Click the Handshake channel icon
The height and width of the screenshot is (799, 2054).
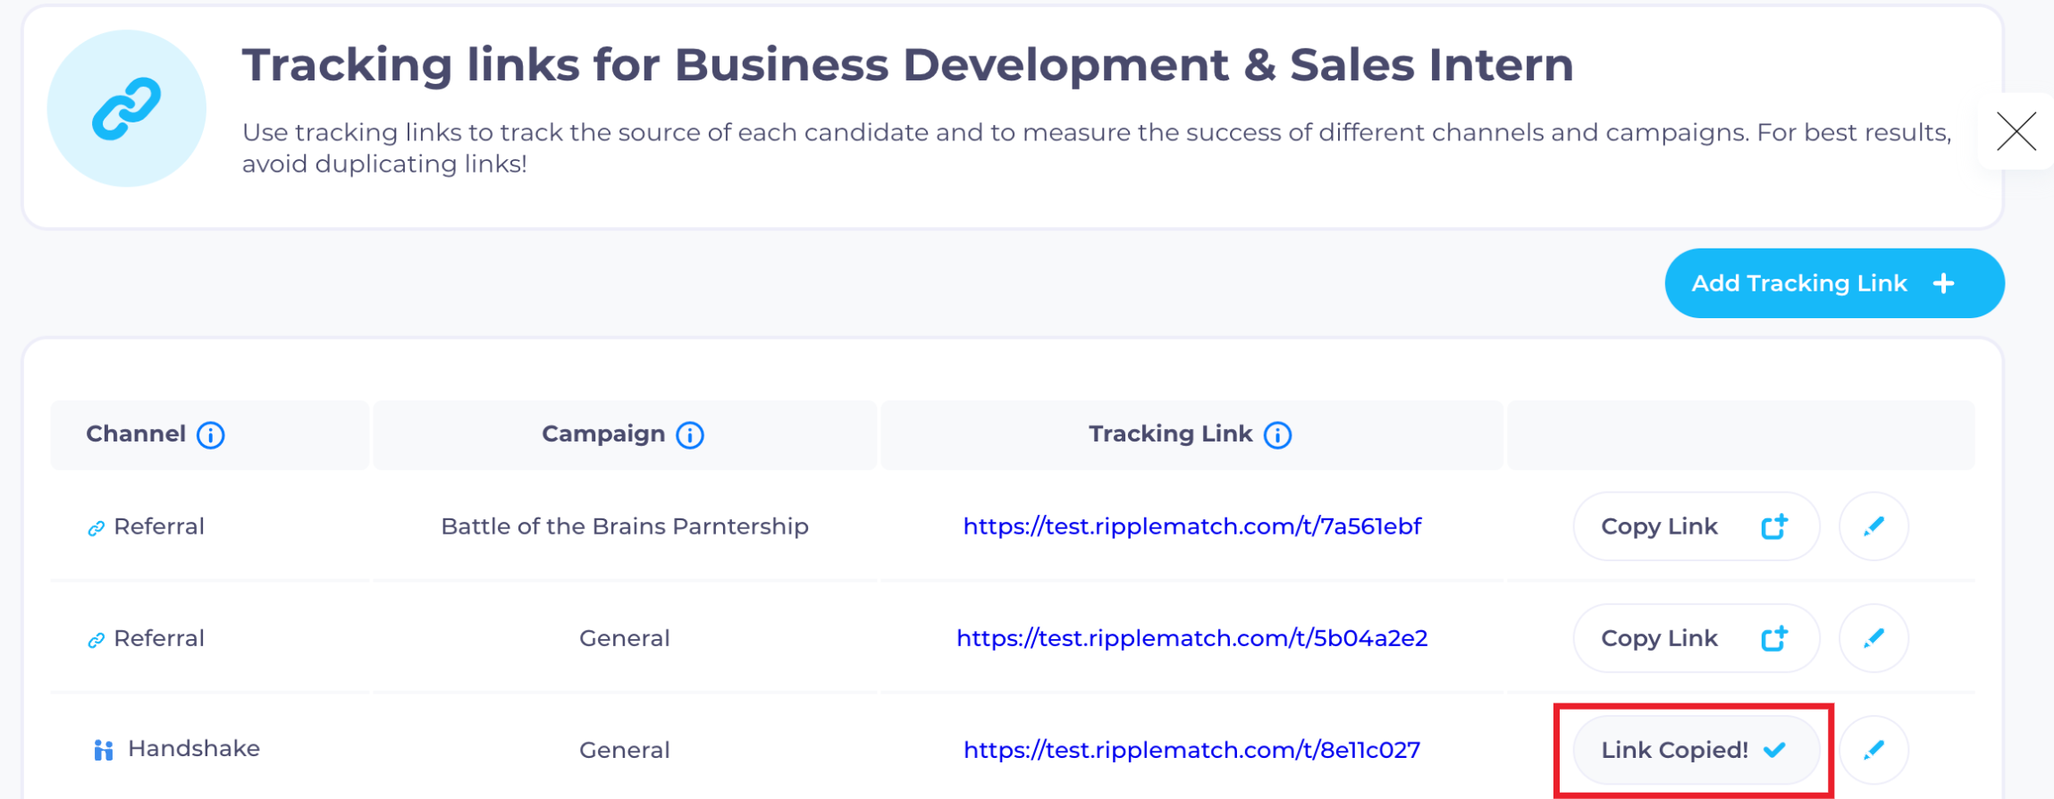click(x=104, y=750)
